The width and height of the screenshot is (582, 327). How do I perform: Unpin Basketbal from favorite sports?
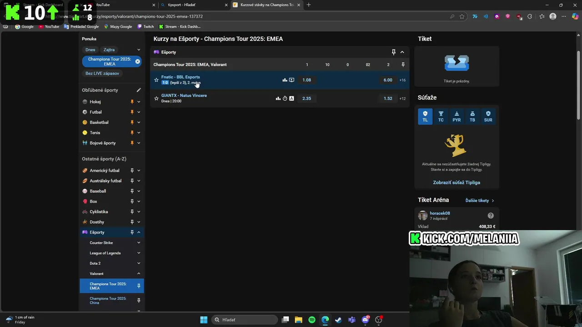click(x=132, y=122)
